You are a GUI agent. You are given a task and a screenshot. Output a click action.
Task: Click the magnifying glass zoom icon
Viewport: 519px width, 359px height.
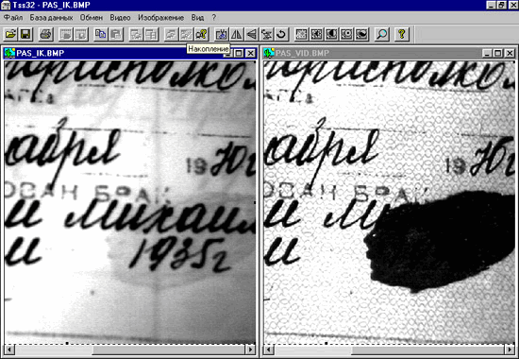[382, 34]
